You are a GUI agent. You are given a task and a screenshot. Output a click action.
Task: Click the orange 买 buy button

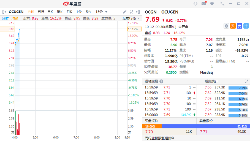[233, 26]
